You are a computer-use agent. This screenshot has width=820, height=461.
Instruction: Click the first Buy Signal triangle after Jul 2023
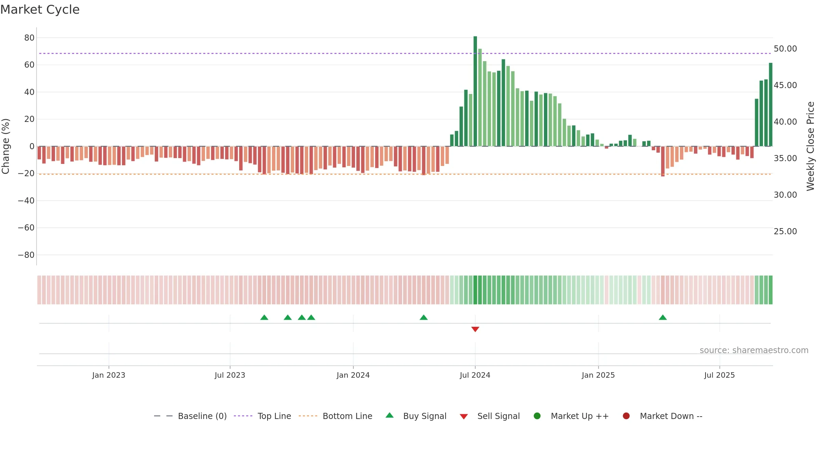coord(264,317)
